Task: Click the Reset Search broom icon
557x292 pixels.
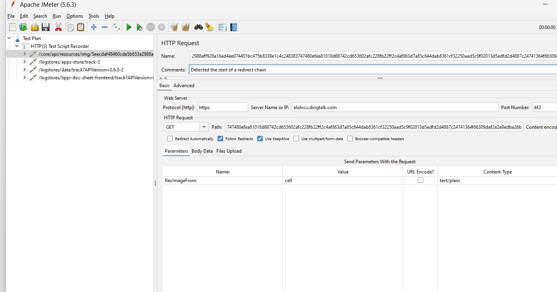Action: pyautogui.click(x=210, y=27)
